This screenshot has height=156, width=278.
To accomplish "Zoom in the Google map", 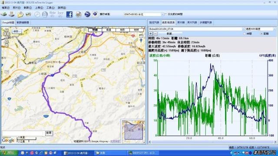I will pyautogui.click(x=7, y=42).
